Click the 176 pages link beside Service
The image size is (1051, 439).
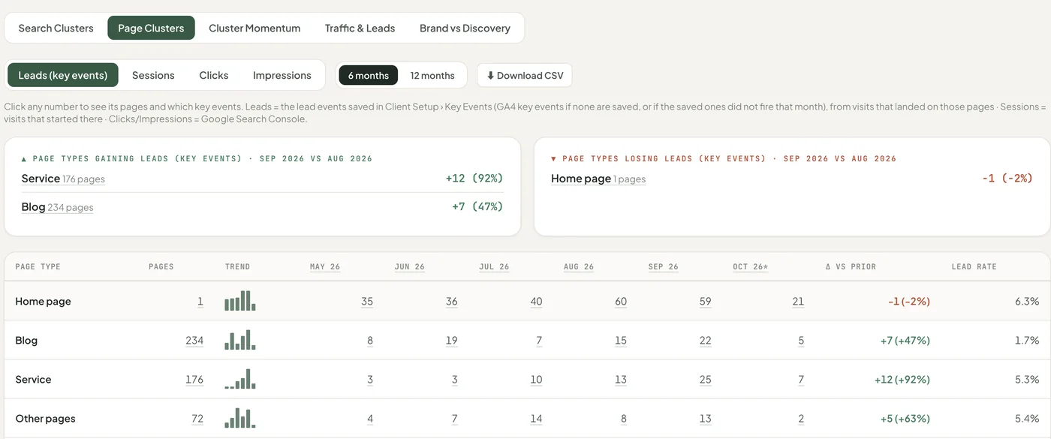[x=83, y=179]
